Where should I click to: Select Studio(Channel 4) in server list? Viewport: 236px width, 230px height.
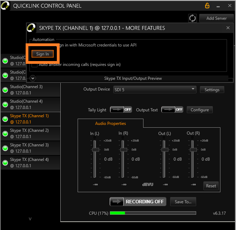coord(30,104)
